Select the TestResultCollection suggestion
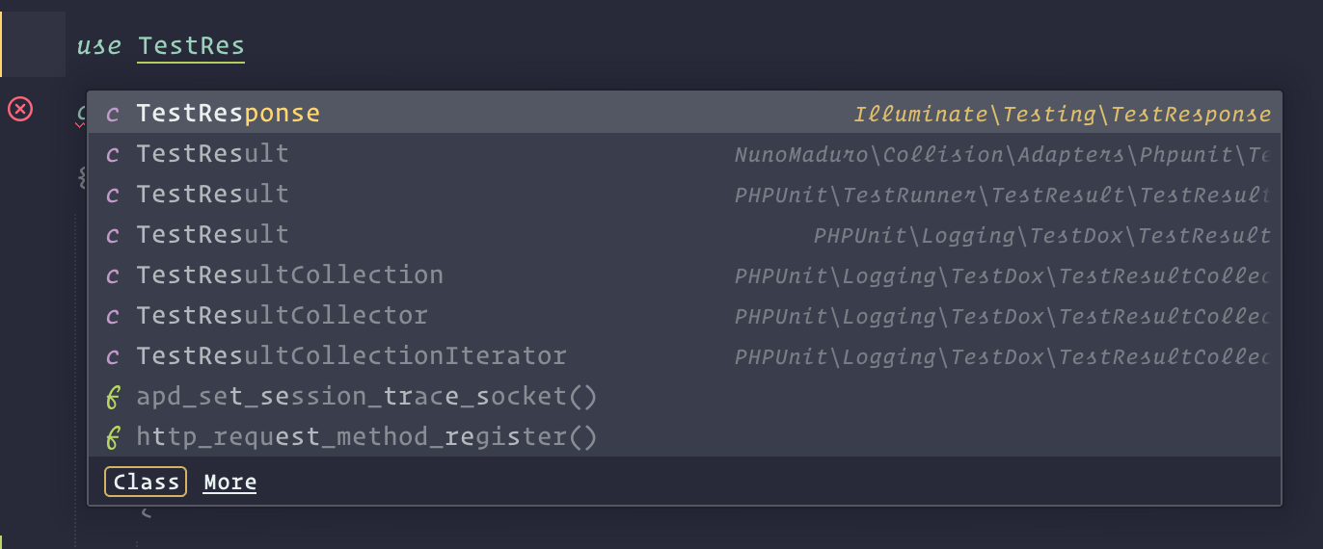This screenshot has width=1323, height=549. tap(685, 275)
